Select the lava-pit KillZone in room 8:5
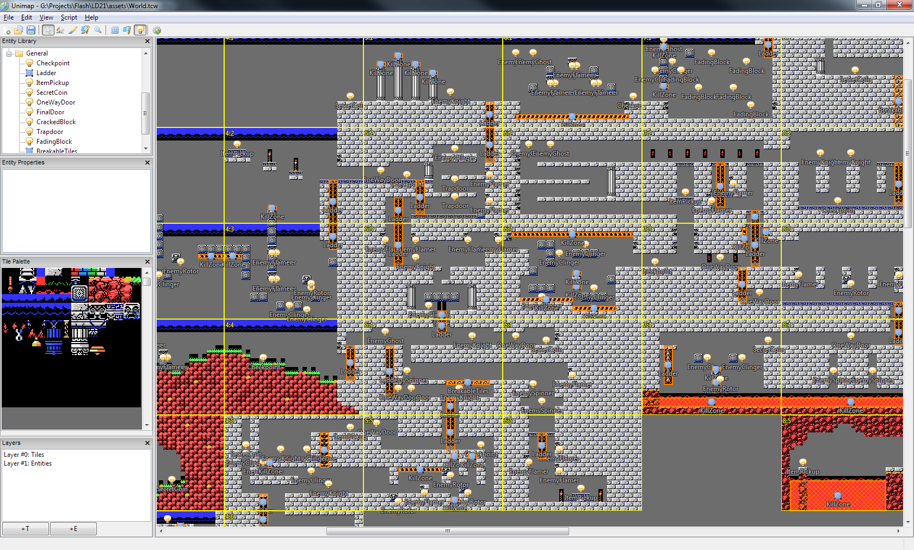The width and height of the screenshot is (914, 550). click(x=838, y=496)
